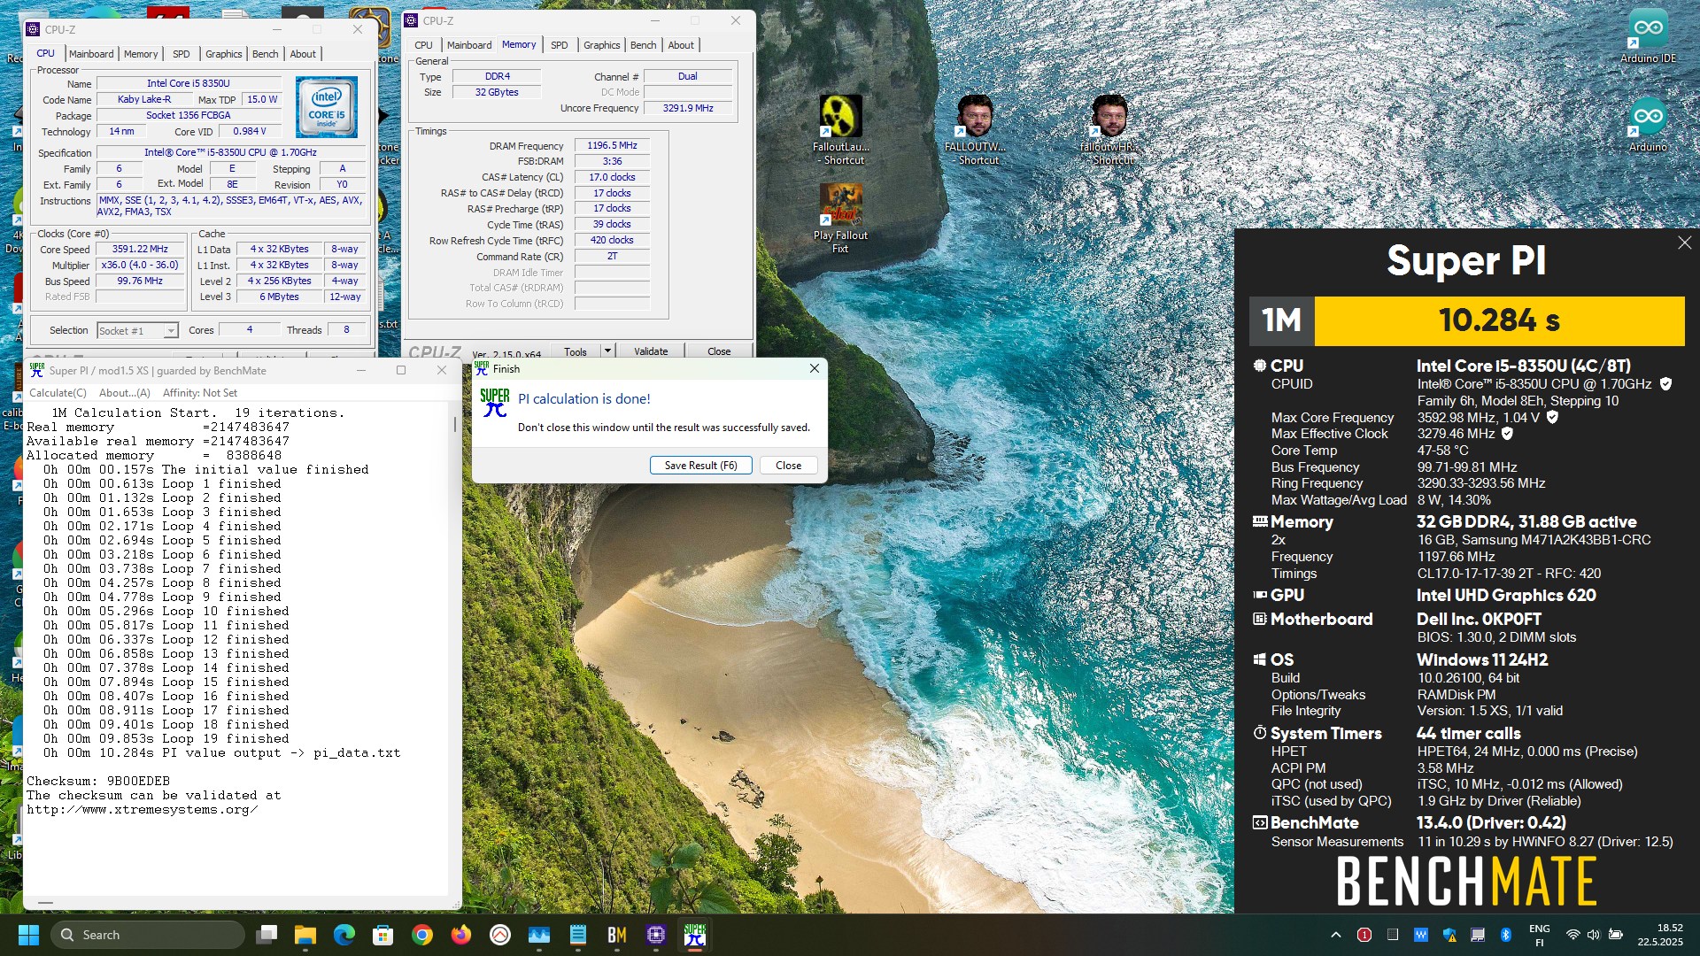Open Graphics tab in CPU-Z Memory window
1700x956 pixels.
pos(602,45)
